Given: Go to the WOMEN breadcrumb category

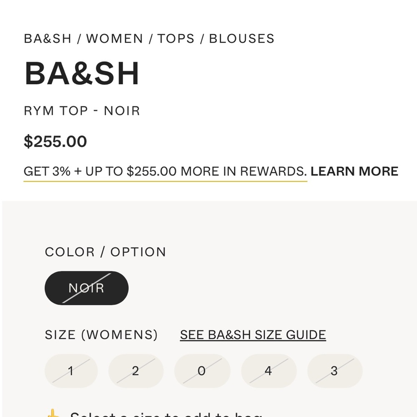Looking at the screenshot, I should pos(114,39).
